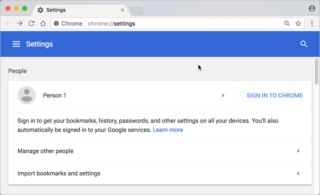320x195 pixels.
Task: Click SIGN IN TO CHROME button
Action: (x=275, y=95)
